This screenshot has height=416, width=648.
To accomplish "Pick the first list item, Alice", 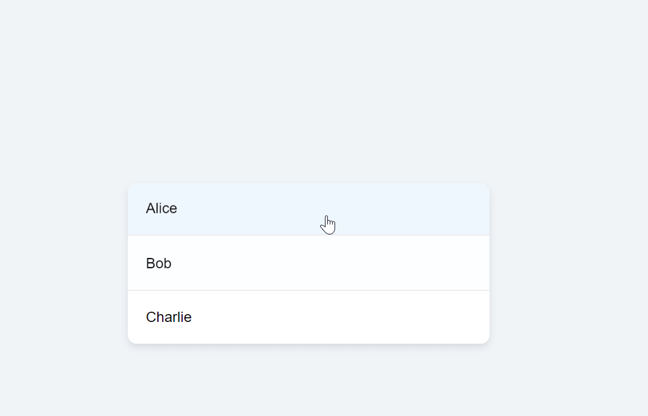I will 308,209.
